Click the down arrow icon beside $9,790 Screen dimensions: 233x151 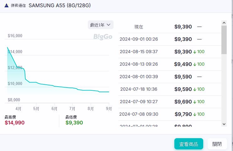(194, 114)
